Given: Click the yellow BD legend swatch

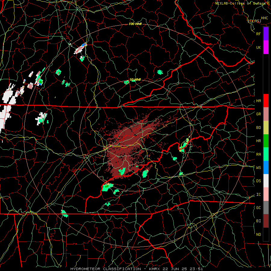Looking at the screenshot, I should point(266,127).
